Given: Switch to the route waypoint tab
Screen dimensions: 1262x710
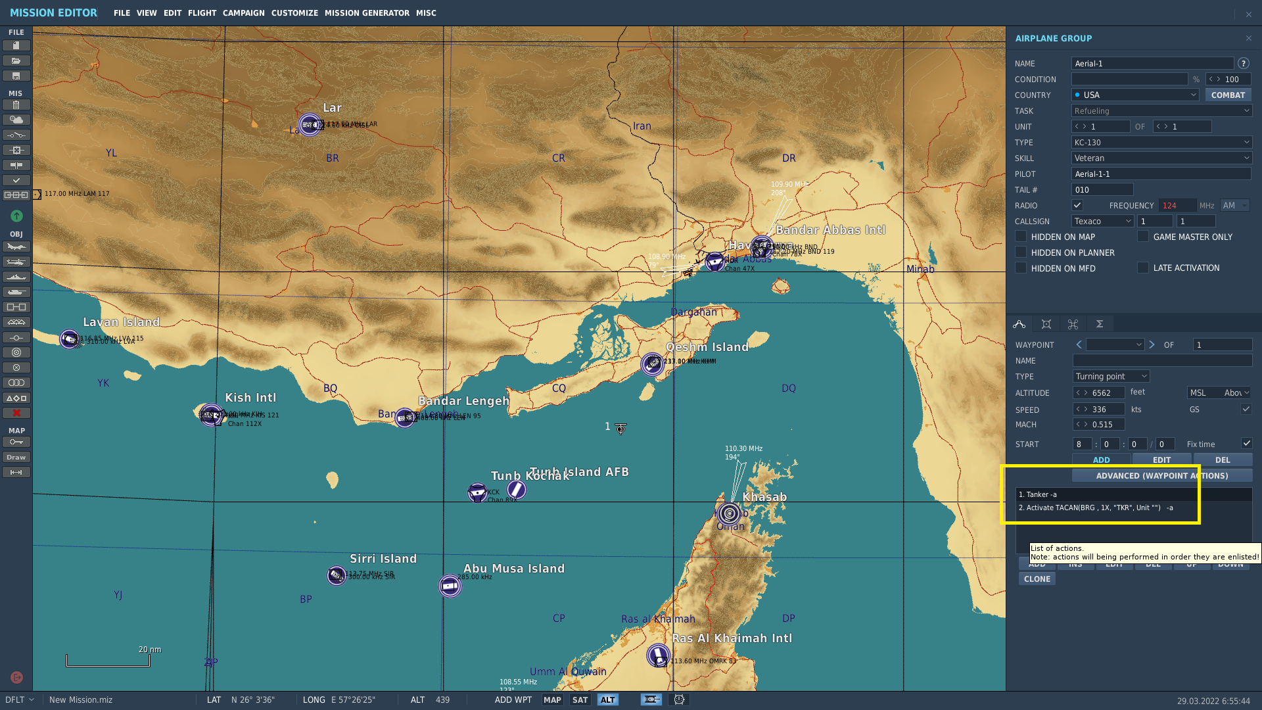Looking at the screenshot, I should 1019,324.
